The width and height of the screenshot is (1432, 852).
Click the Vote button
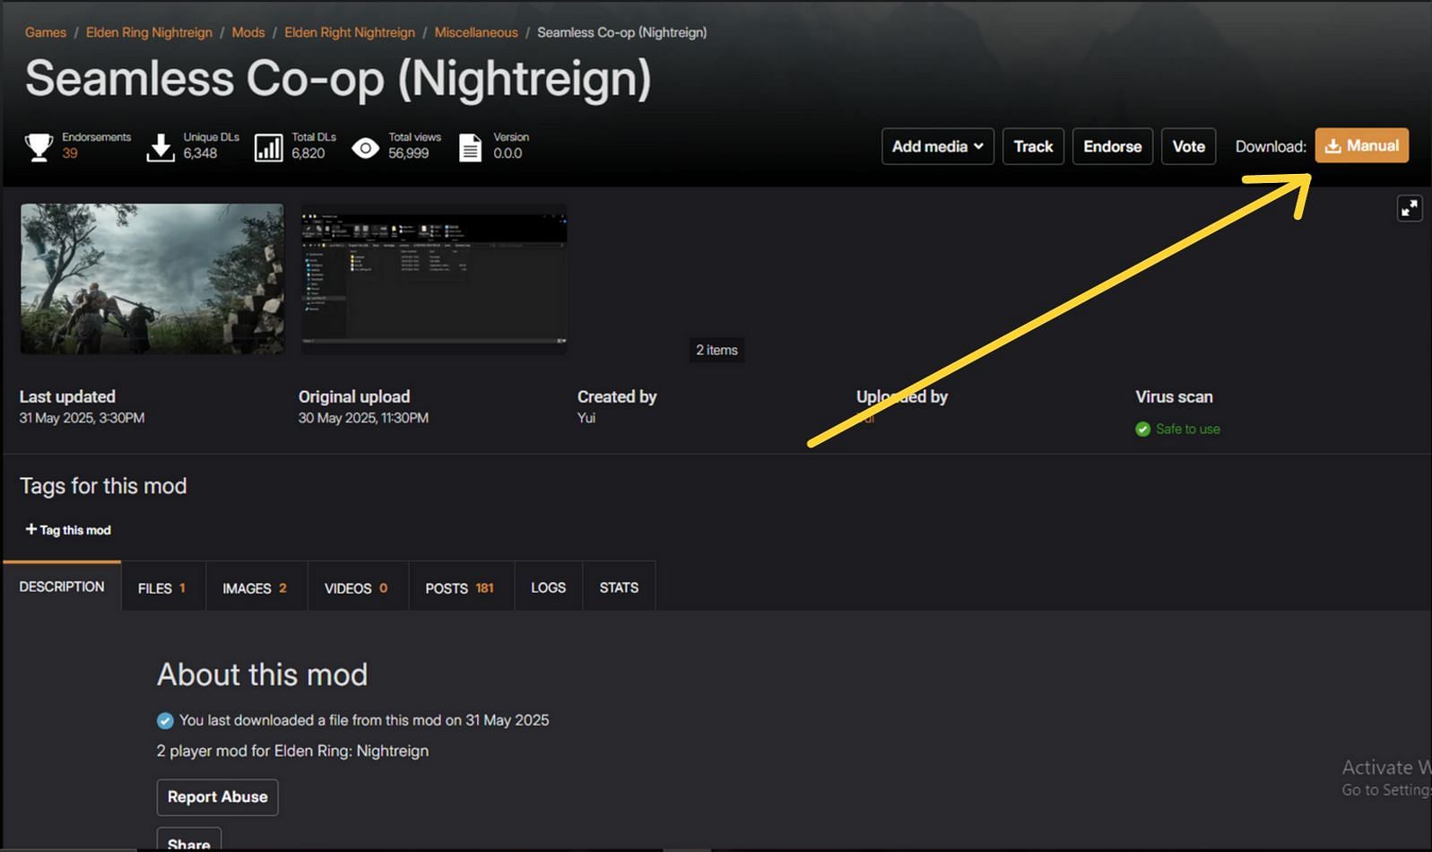coord(1189,146)
